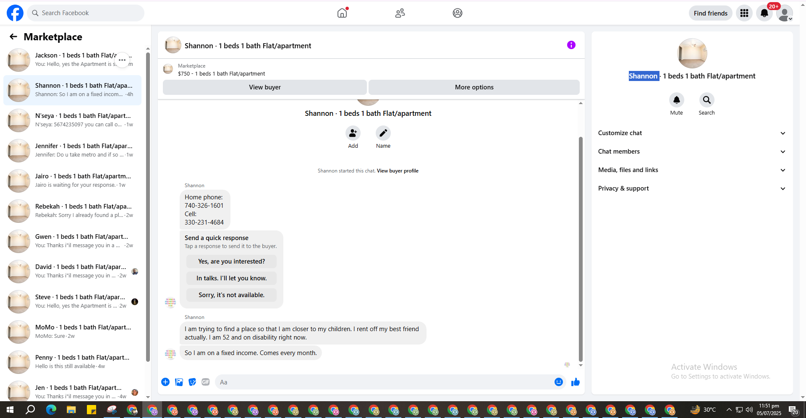Viewport: 806px width, 418px height.
Task: Go back with the Marketplace arrow
Action: click(13, 37)
